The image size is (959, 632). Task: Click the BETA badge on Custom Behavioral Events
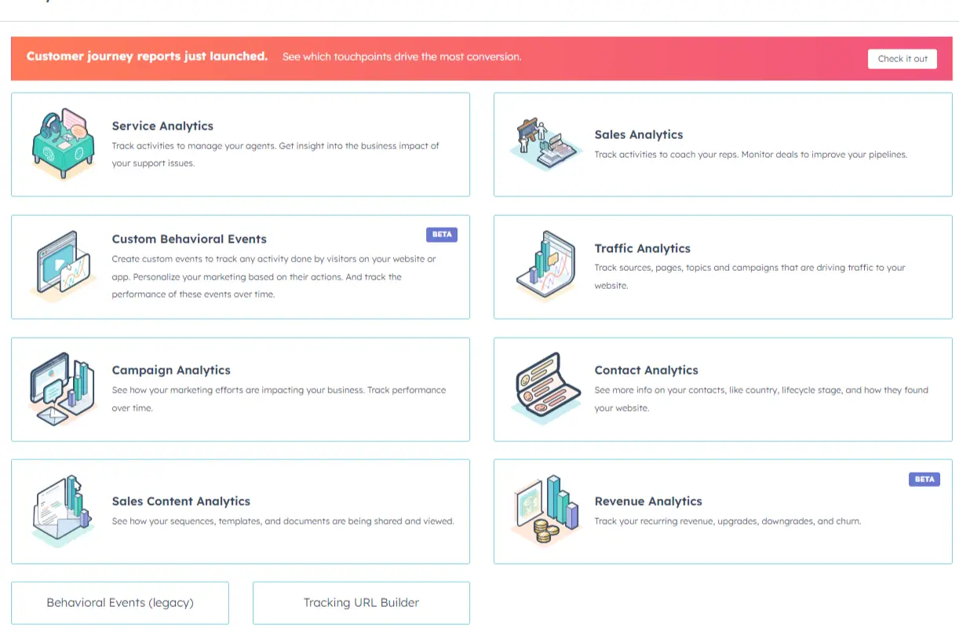click(441, 234)
